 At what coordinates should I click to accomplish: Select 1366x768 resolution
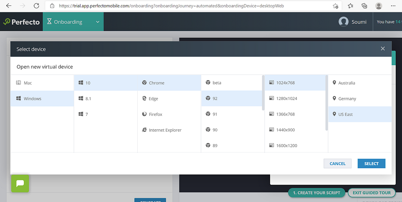click(295, 114)
